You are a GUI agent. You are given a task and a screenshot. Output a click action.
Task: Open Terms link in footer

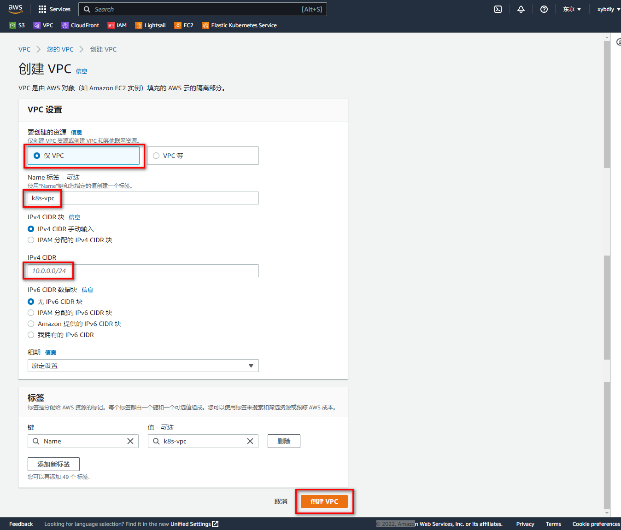tap(553, 524)
